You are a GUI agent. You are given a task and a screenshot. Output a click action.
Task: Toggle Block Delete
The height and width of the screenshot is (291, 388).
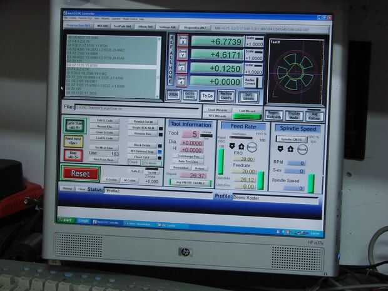(142, 145)
